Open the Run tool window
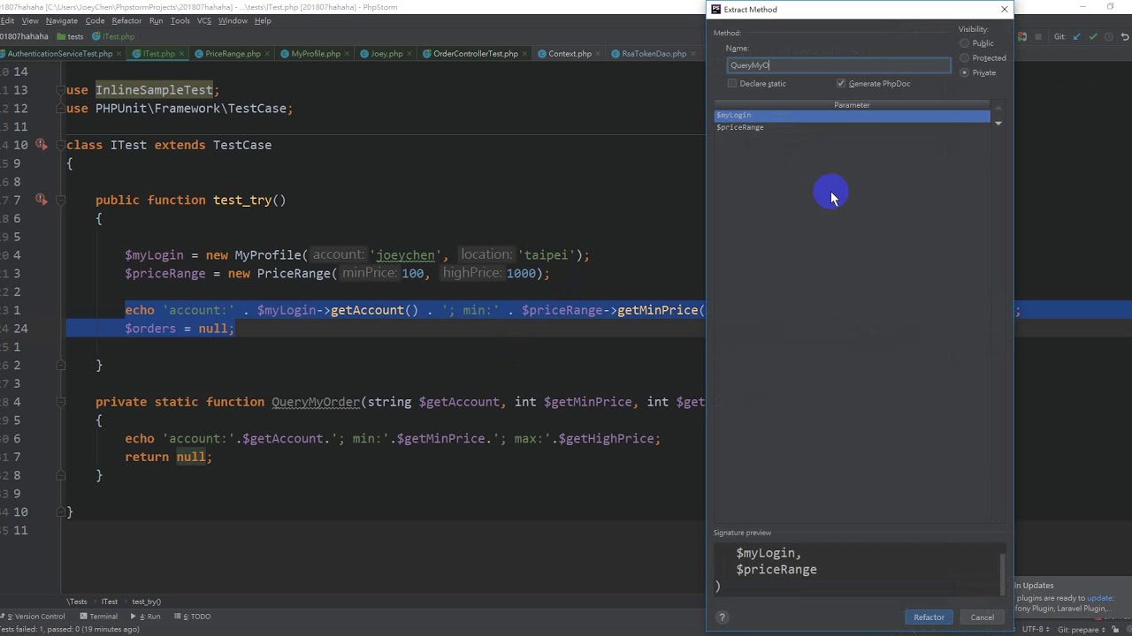The image size is (1132, 636). [x=146, y=617]
